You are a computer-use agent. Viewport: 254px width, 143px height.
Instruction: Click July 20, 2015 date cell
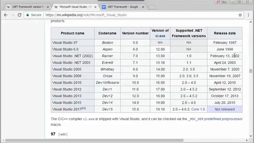[225, 102]
